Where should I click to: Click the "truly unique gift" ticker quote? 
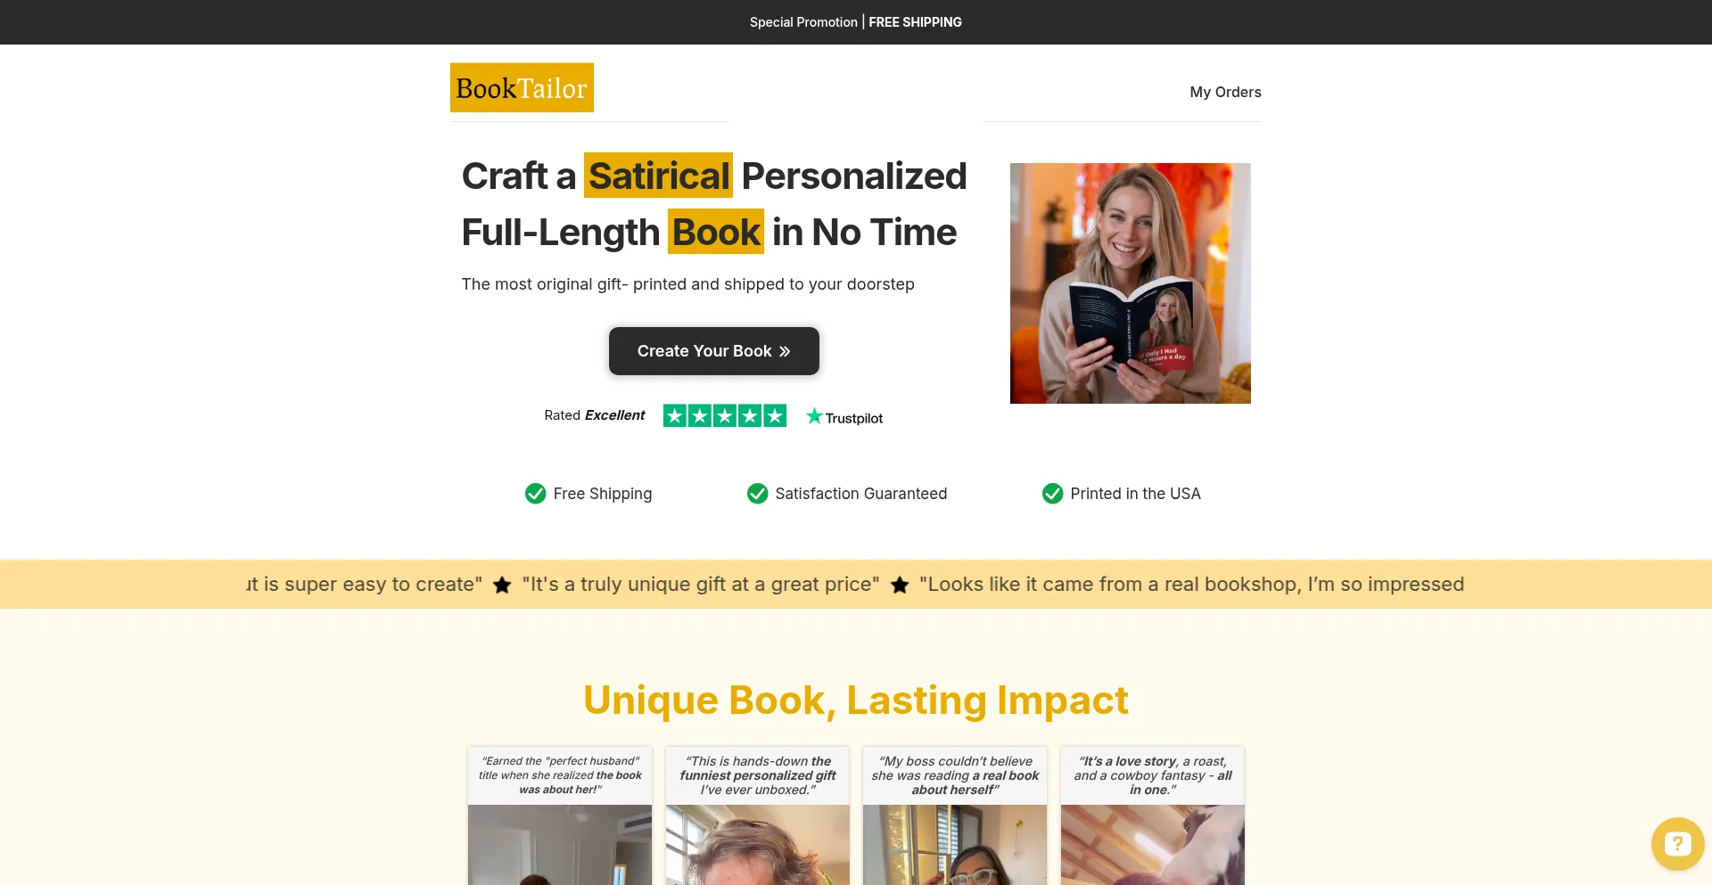[701, 585]
